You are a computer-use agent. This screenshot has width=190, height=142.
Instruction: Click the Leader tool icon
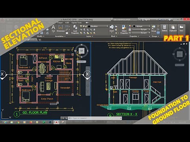click(67, 30)
